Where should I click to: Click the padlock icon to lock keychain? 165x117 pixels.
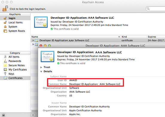pyautogui.click(x=5, y=8)
